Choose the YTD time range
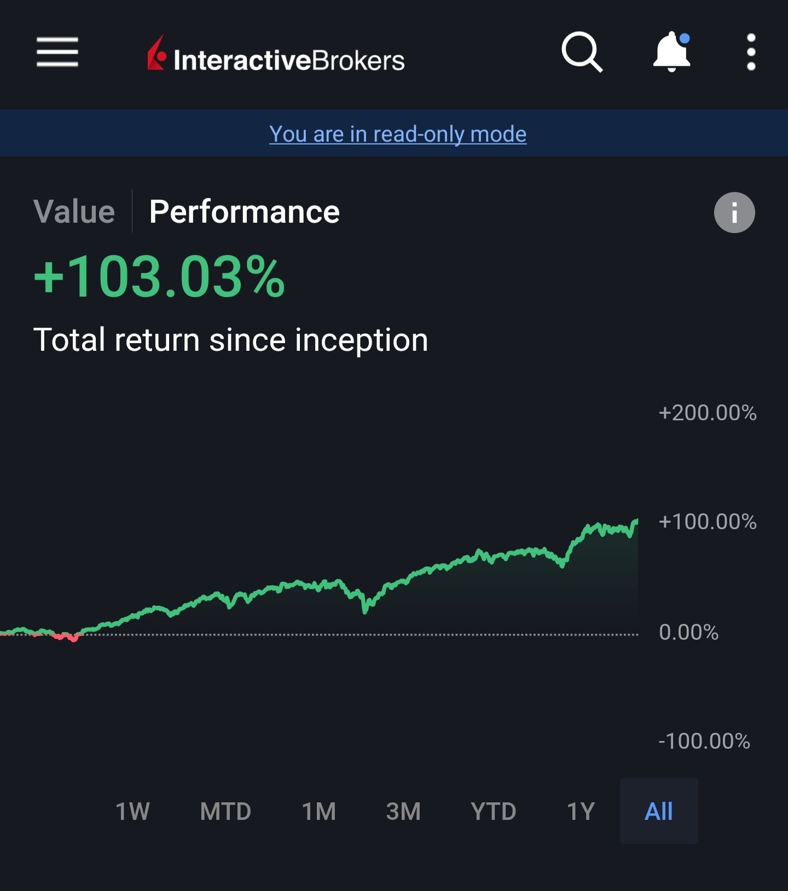788x891 pixels. (494, 811)
